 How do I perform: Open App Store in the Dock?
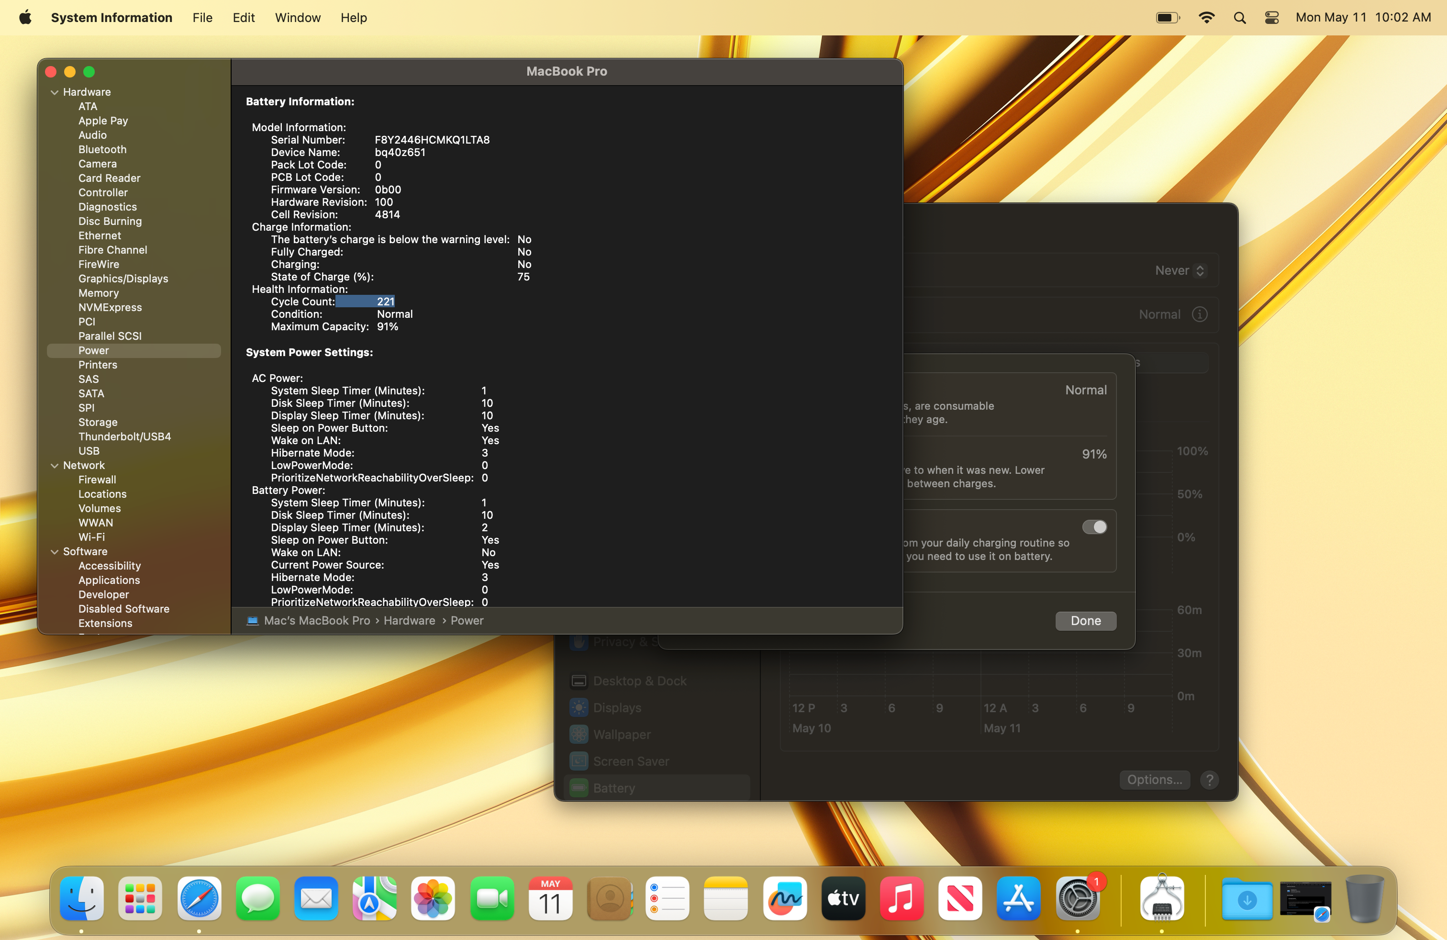coord(1018,898)
